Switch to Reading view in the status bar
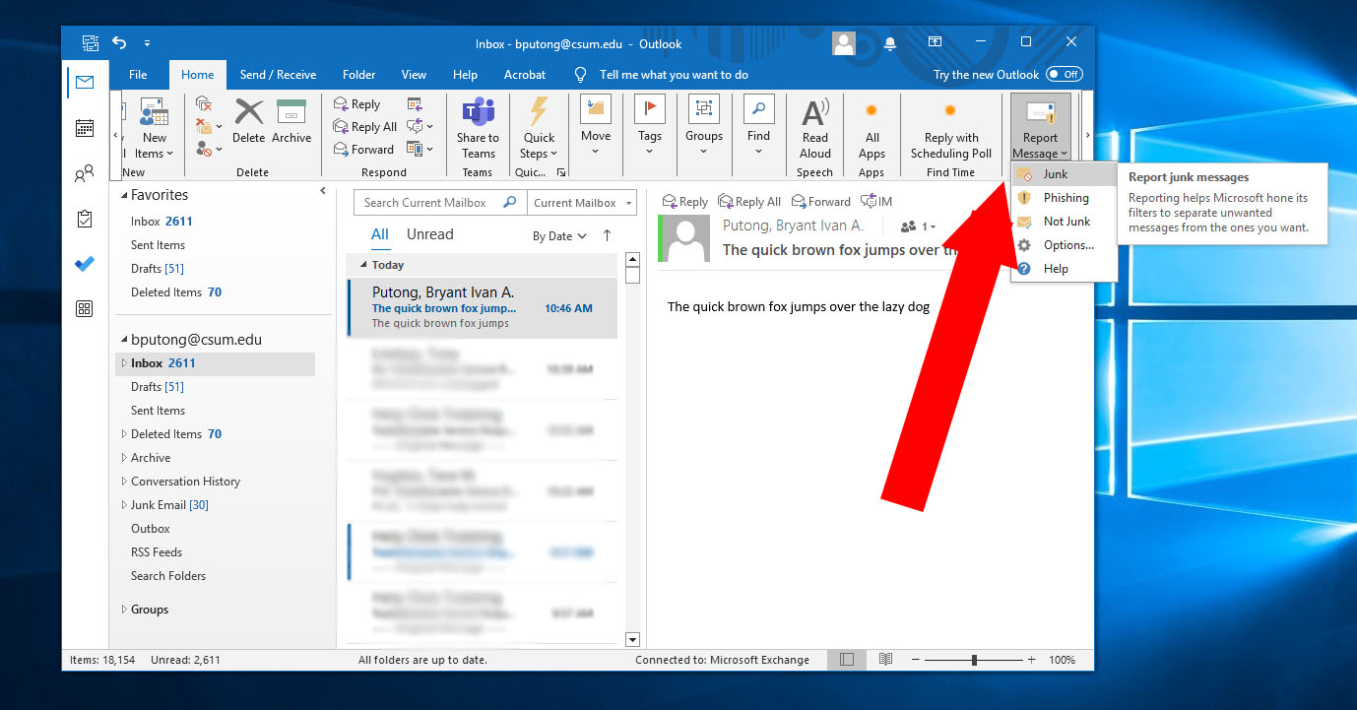This screenshot has height=710, width=1357. click(885, 660)
